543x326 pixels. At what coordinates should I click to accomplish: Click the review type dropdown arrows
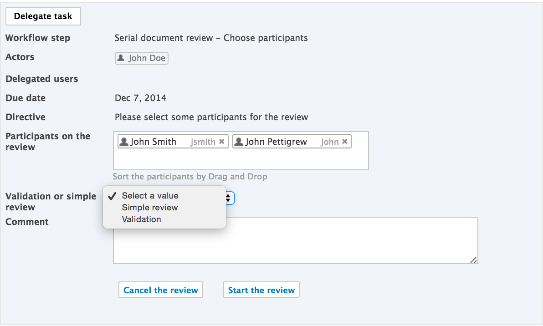tap(229, 198)
